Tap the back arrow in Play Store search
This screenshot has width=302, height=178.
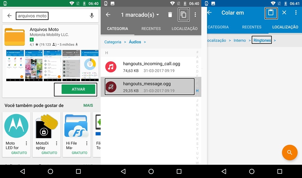(x=9, y=16)
